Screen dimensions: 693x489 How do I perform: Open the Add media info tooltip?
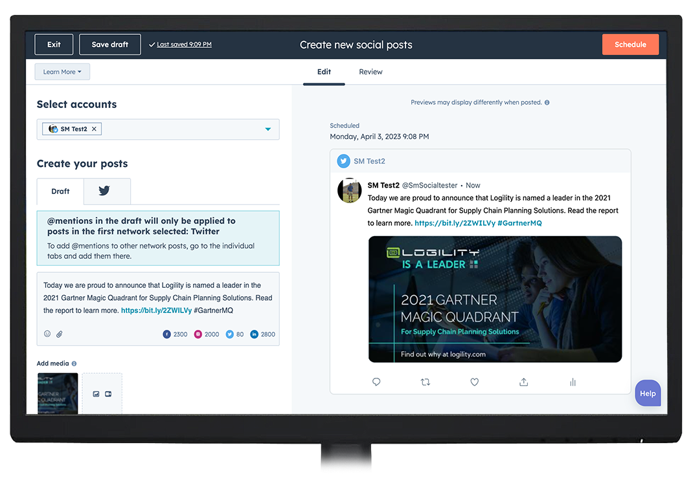click(x=74, y=364)
